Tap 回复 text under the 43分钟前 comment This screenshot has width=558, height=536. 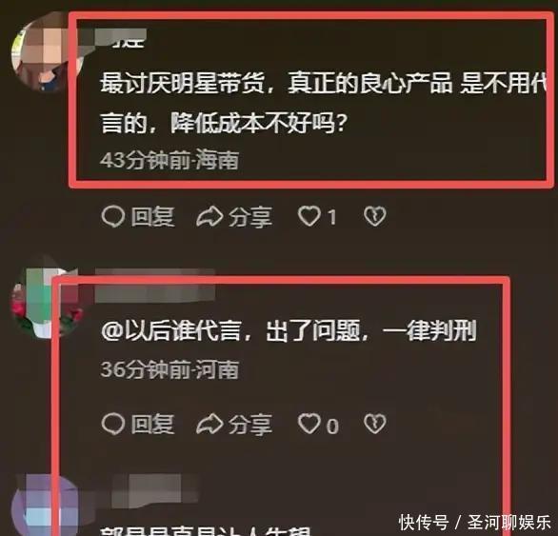pos(152,216)
